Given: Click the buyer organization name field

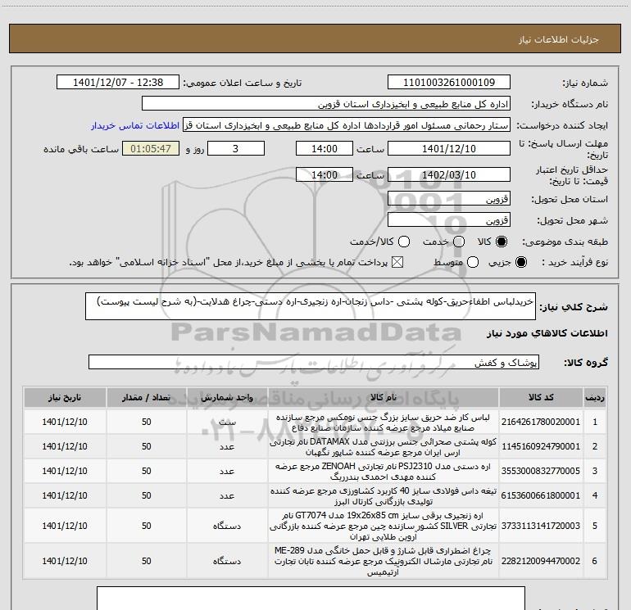Looking at the screenshot, I should tap(326, 104).
